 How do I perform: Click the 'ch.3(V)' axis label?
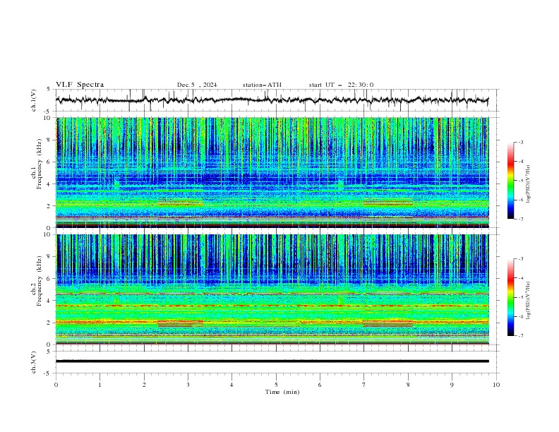34,362
